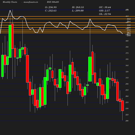Viewport: 135px width, 135px height.
Task: Click the 364 orange level label
Action: tap(129, 21)
